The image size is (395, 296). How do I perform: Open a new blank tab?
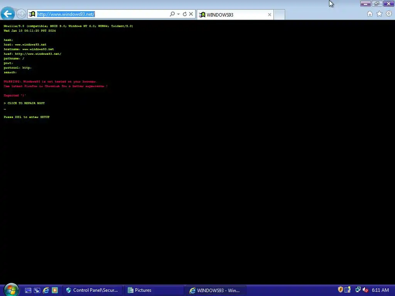(x=279, y=15)
